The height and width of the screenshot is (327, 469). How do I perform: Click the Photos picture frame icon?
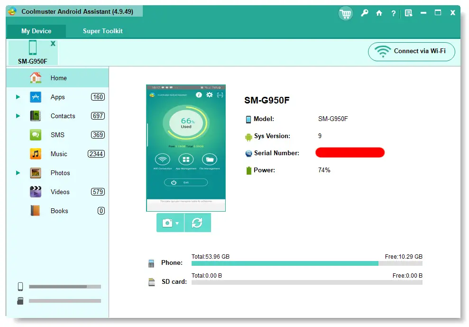point(36,173)
